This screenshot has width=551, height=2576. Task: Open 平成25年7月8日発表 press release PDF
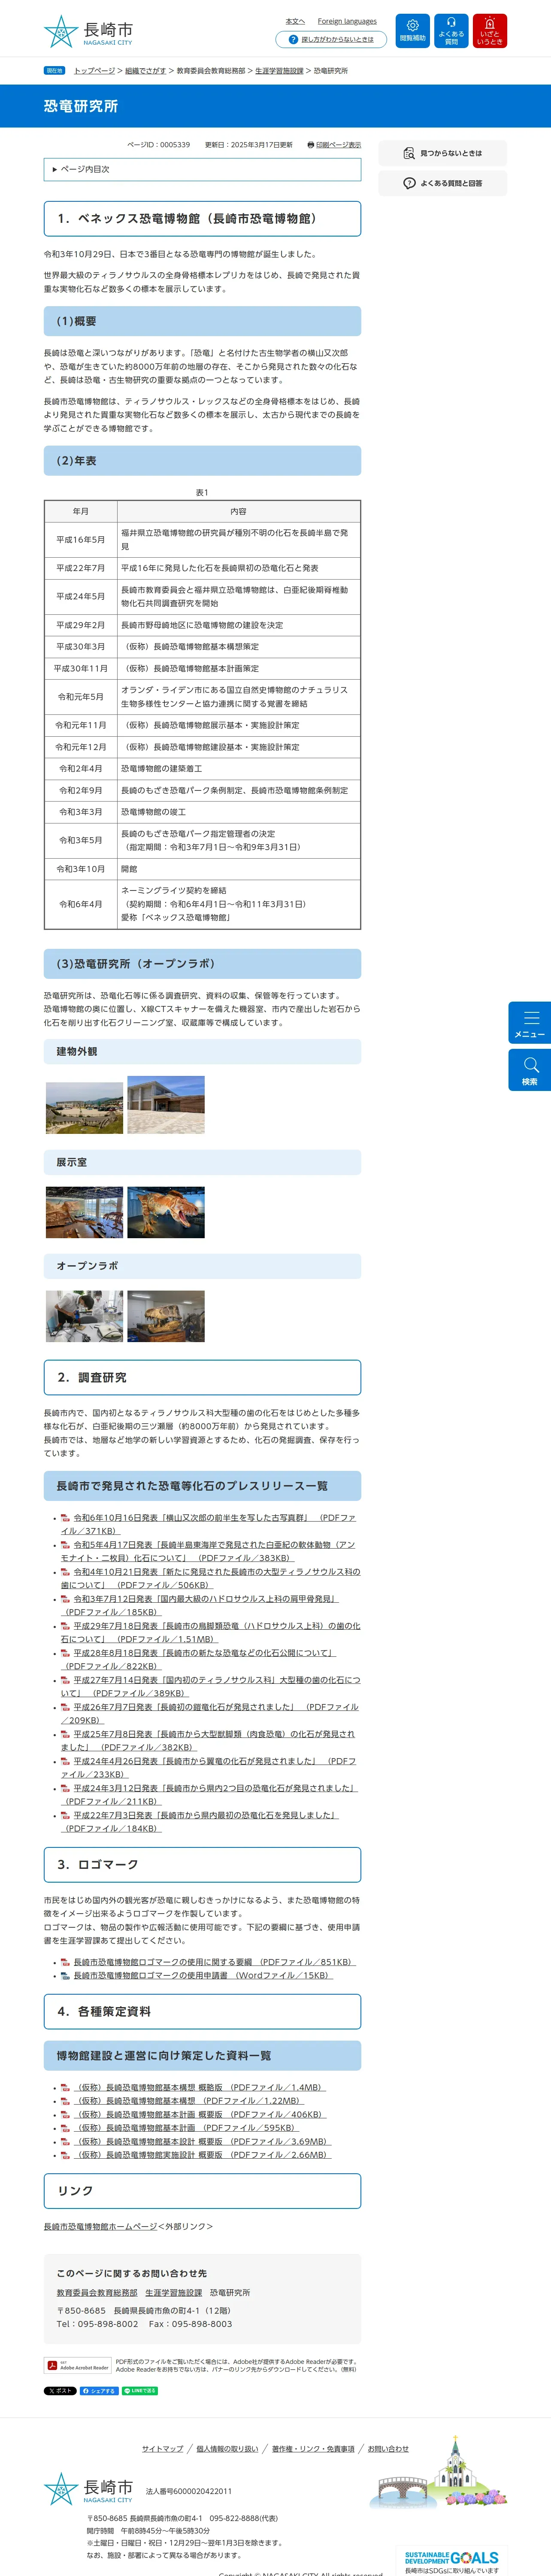(x=208, y=1740)
